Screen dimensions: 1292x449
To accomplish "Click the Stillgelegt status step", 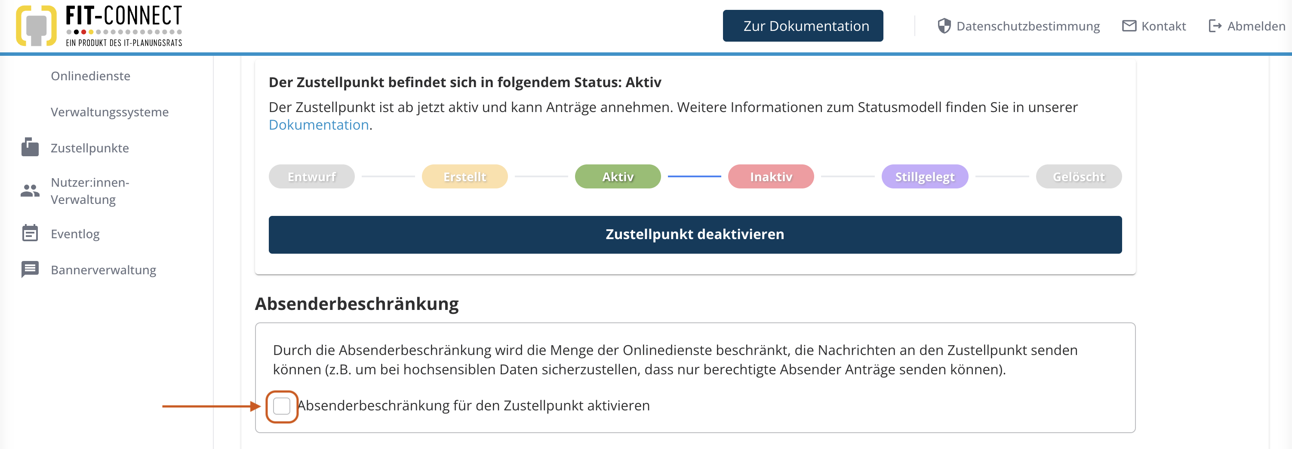I will 924,176.
